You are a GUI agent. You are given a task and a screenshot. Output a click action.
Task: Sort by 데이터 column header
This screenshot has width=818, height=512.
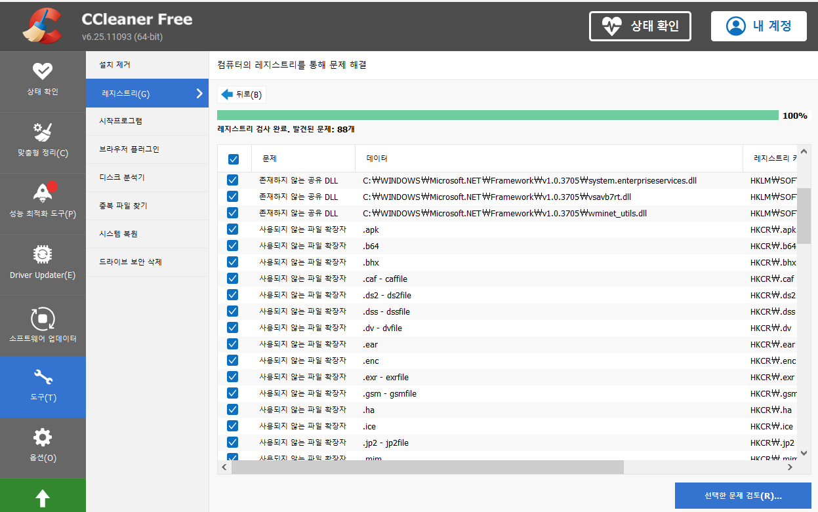[549, 159]
